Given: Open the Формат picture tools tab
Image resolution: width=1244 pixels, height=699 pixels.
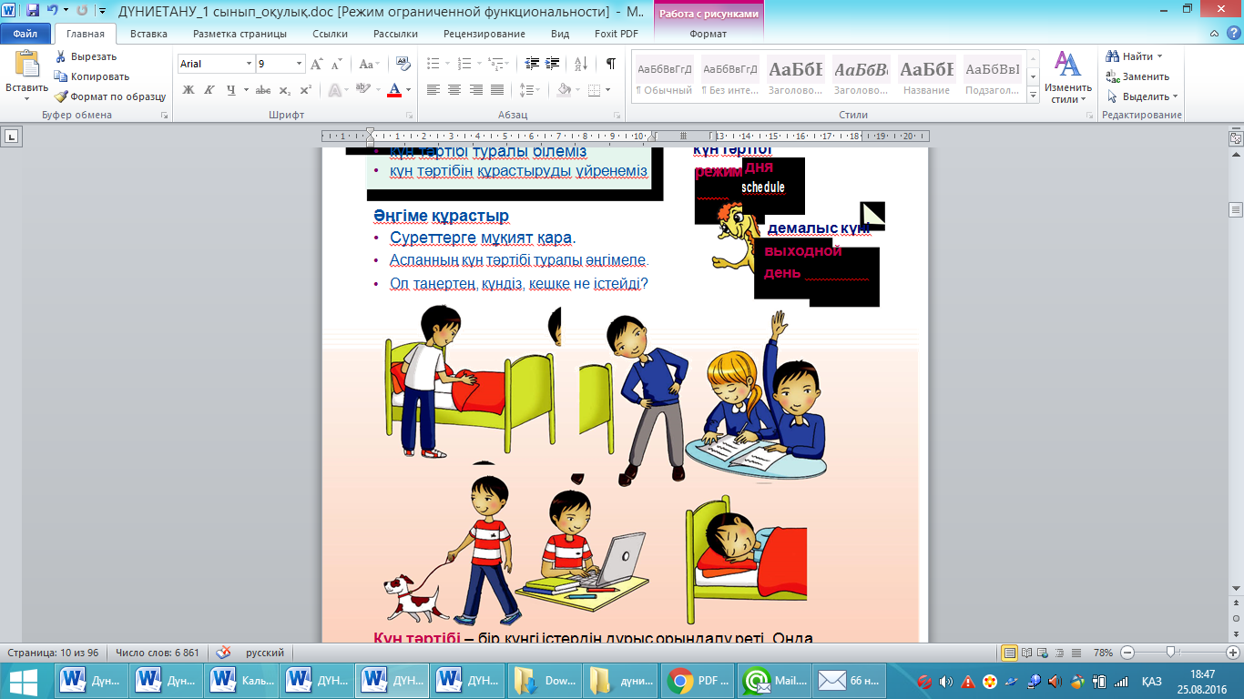Looking at the screenshot, I should 708,34.
